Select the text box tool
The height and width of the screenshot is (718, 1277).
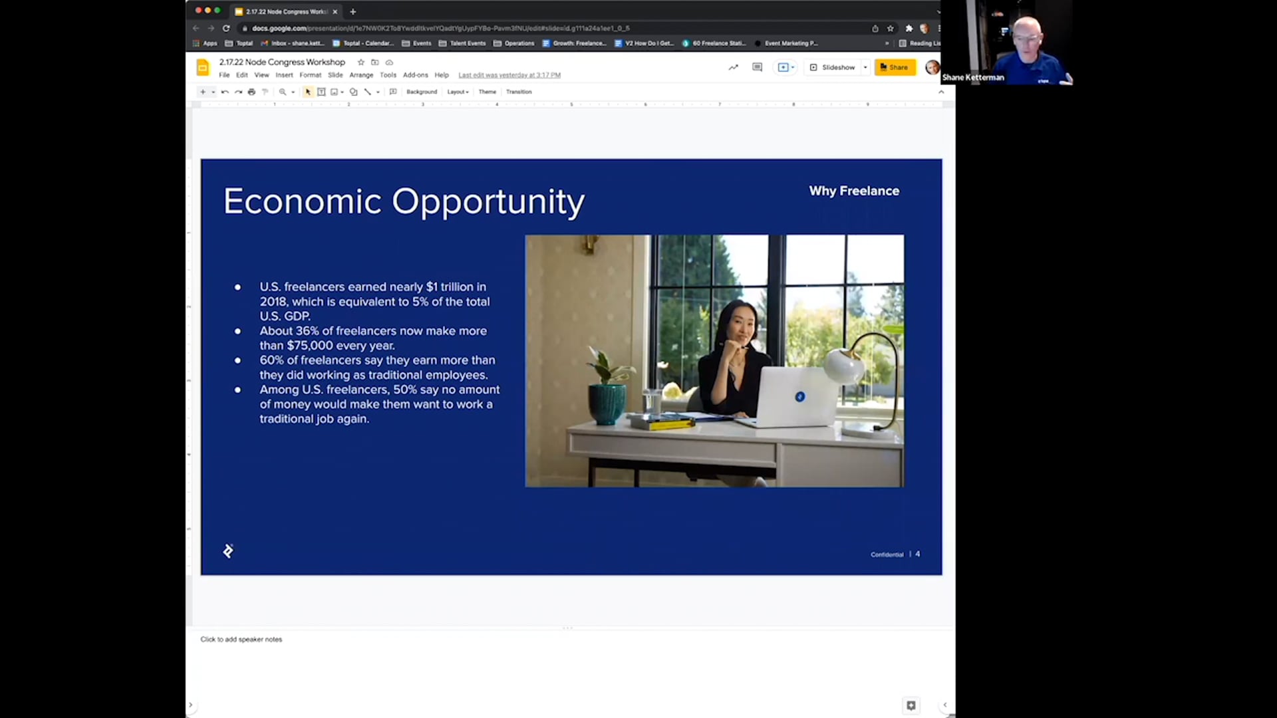321,92
